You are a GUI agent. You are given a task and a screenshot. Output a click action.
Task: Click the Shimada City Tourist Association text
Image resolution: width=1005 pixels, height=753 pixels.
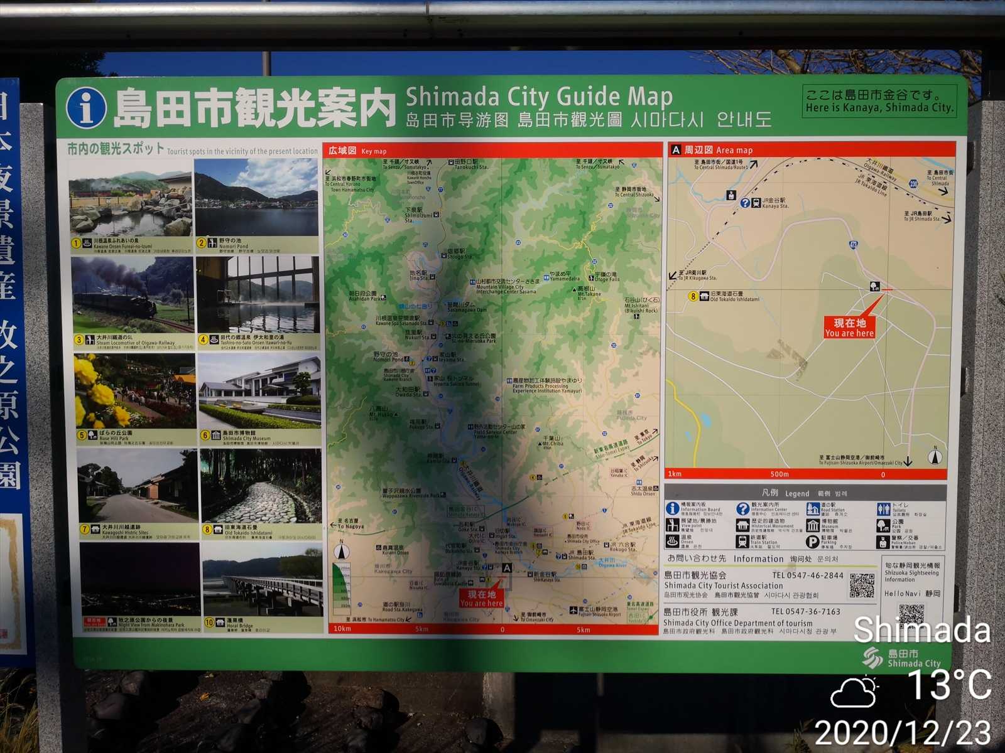[x=724, y=585]
